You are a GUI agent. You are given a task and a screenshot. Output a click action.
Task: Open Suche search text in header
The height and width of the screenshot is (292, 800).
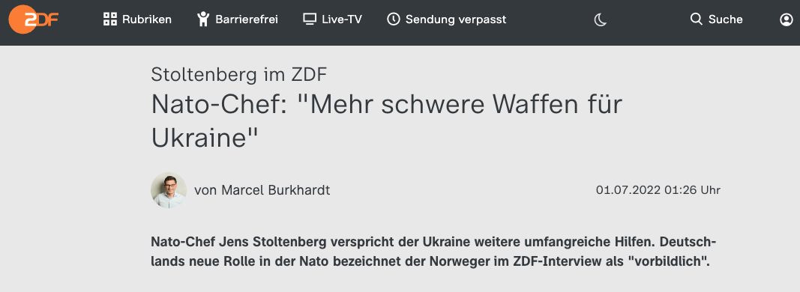[726, 19]
